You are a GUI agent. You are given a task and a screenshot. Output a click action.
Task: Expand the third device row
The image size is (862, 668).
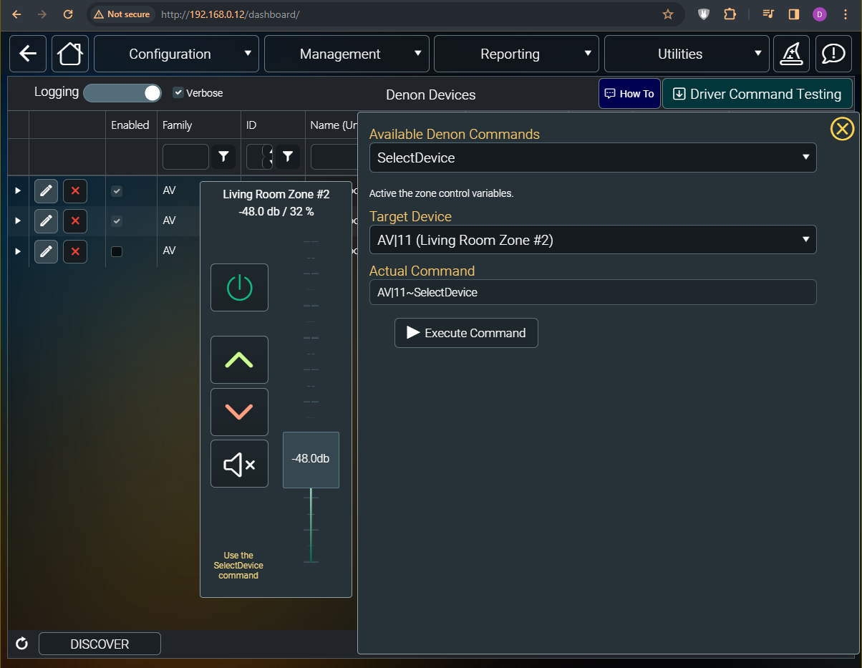click(x=18, y=251)
